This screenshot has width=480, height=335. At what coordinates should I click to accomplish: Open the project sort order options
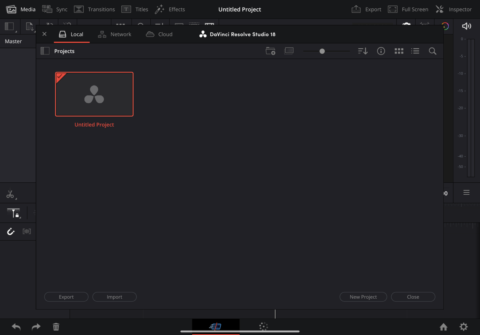click(362, 51)
